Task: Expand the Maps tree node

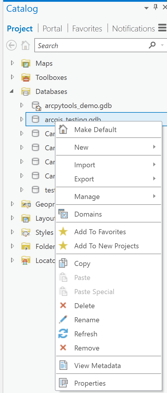Action: [x=12, y=63]
